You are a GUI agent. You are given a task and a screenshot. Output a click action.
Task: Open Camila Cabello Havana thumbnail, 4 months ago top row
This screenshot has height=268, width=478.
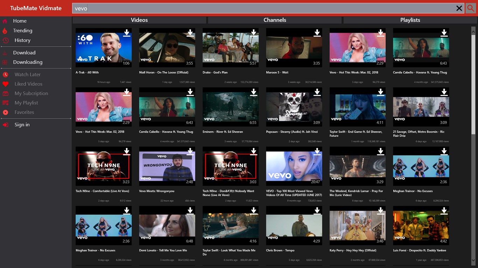tap(421, 48)
